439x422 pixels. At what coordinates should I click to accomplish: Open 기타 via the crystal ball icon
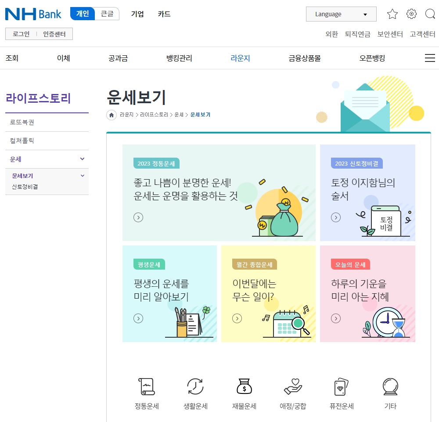point(390,386)
